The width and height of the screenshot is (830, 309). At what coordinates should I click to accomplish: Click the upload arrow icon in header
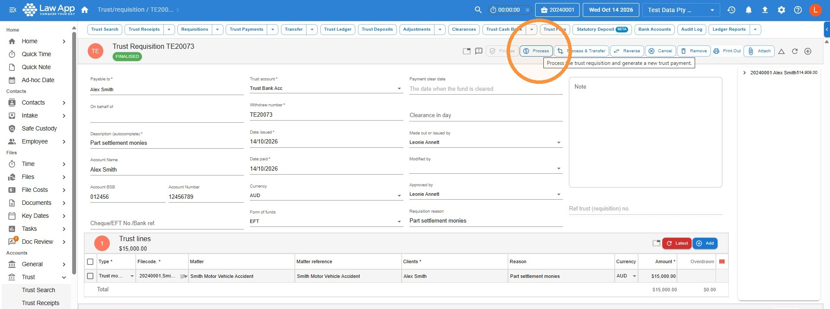click(765, 10)
